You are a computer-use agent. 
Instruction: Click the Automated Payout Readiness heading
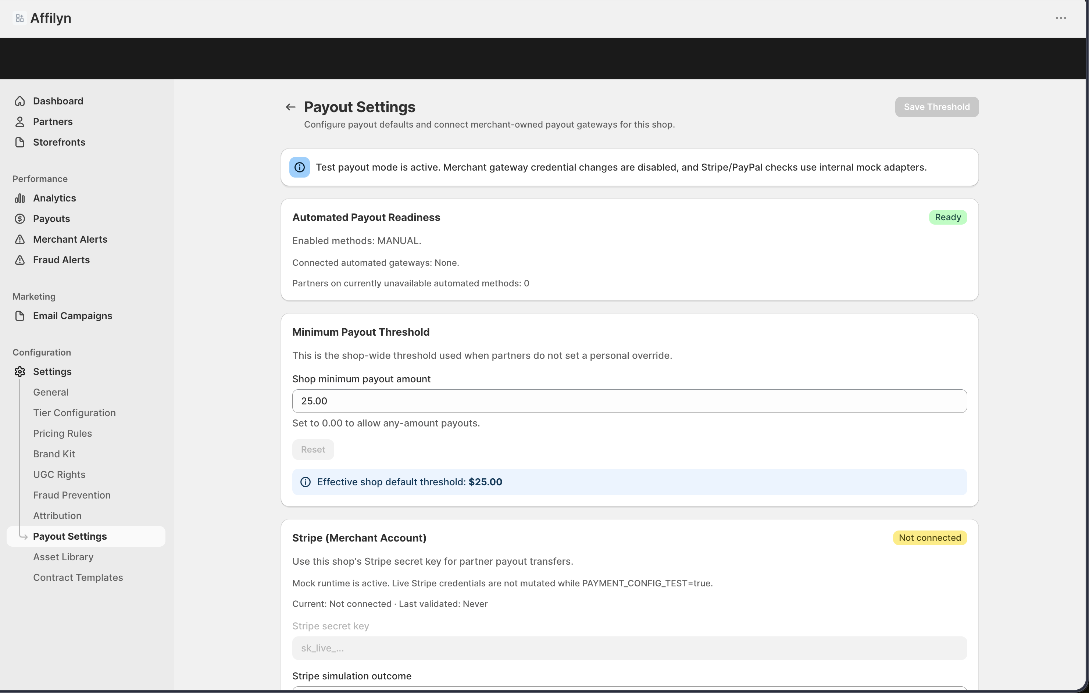pyautogui.click(x=366, y=217)
